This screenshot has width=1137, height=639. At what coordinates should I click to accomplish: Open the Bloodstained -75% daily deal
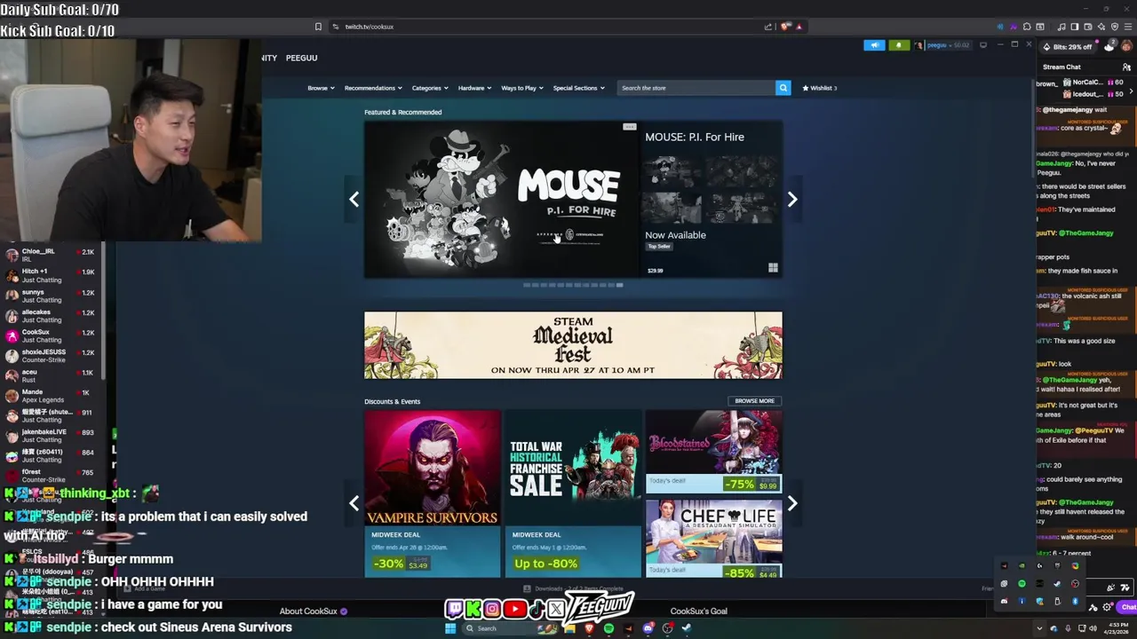[x=713, y=451]
